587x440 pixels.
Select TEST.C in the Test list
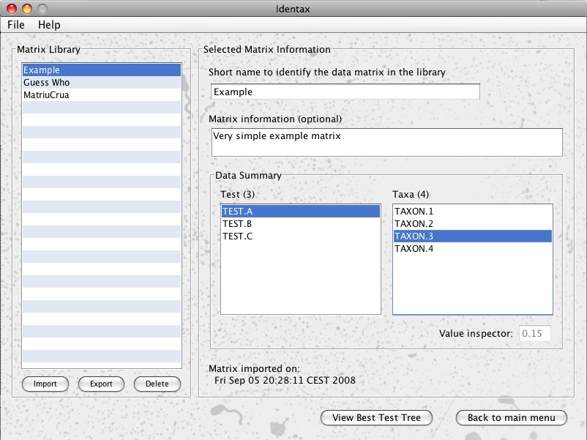tap(301, 236)
